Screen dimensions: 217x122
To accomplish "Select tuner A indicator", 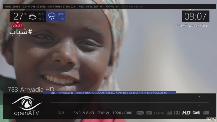I will coord(60,113).
